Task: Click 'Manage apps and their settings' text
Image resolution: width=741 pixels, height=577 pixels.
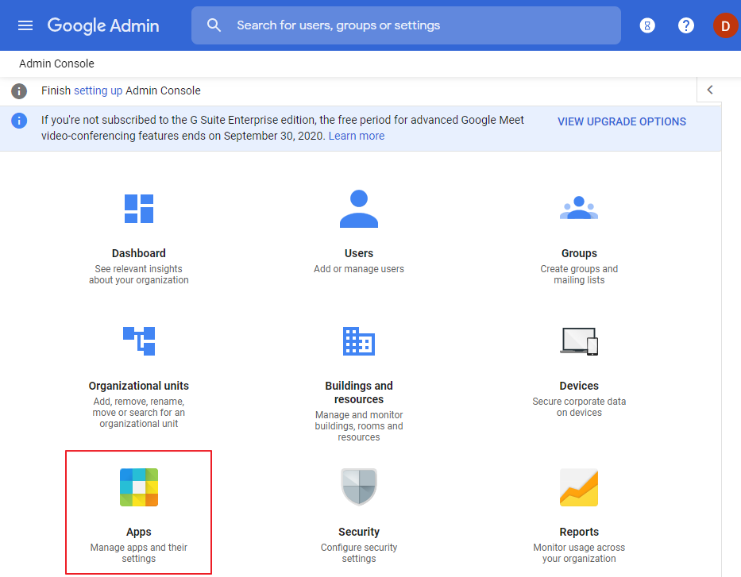Action: [139, 553]
